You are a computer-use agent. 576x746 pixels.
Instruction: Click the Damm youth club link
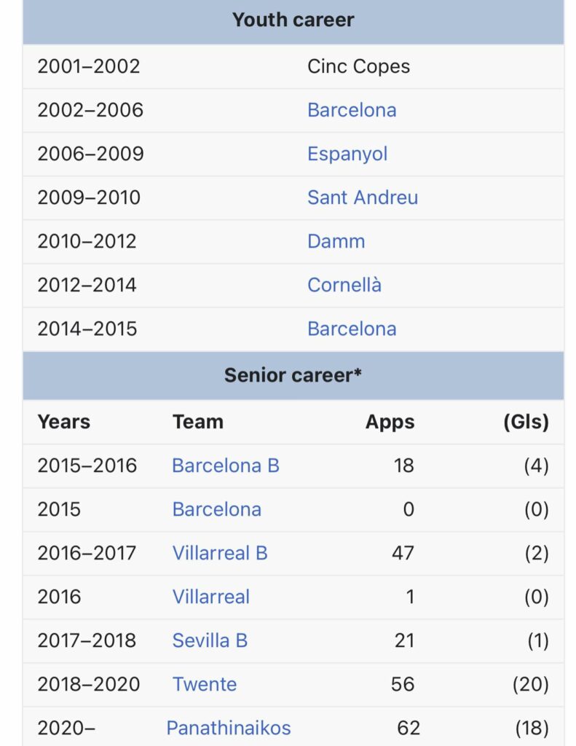pos(336,241)
